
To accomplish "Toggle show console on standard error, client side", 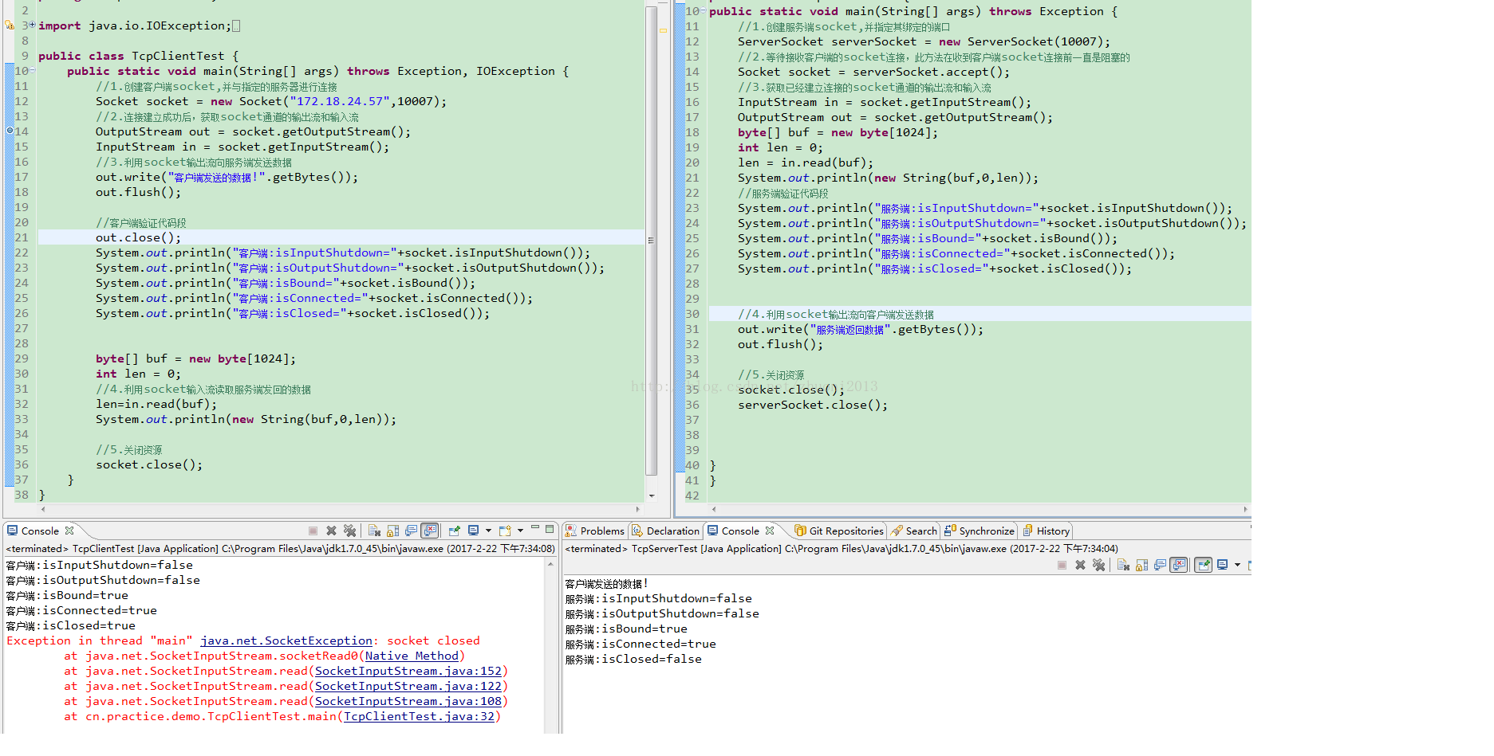I will point(430,531).
